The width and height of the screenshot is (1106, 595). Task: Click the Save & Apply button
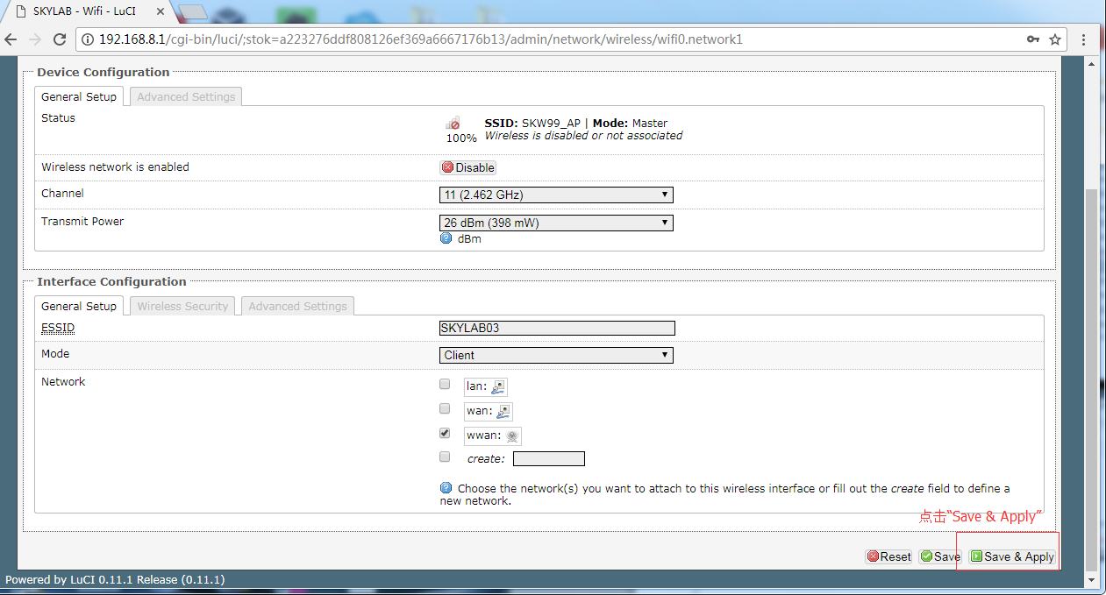tap(1010, 556)
